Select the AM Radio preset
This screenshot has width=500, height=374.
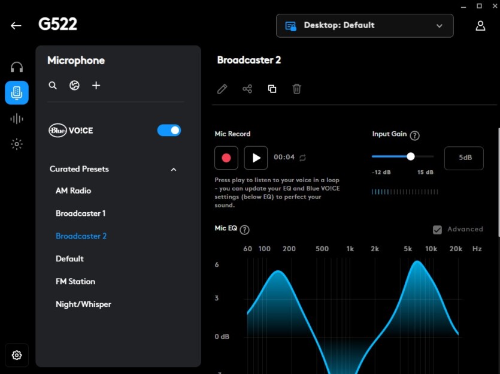[x=73, y=191]
